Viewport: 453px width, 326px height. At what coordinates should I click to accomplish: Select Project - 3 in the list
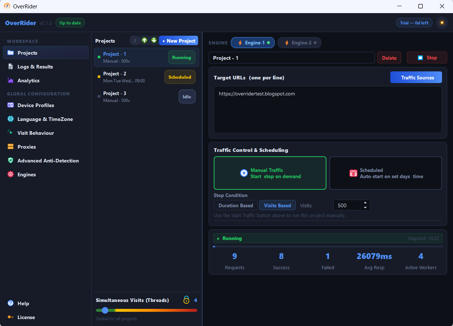click(147, 97)
